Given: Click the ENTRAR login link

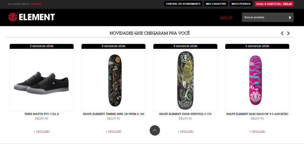Looking at the screenshot, I should click(x=36, y=4).
